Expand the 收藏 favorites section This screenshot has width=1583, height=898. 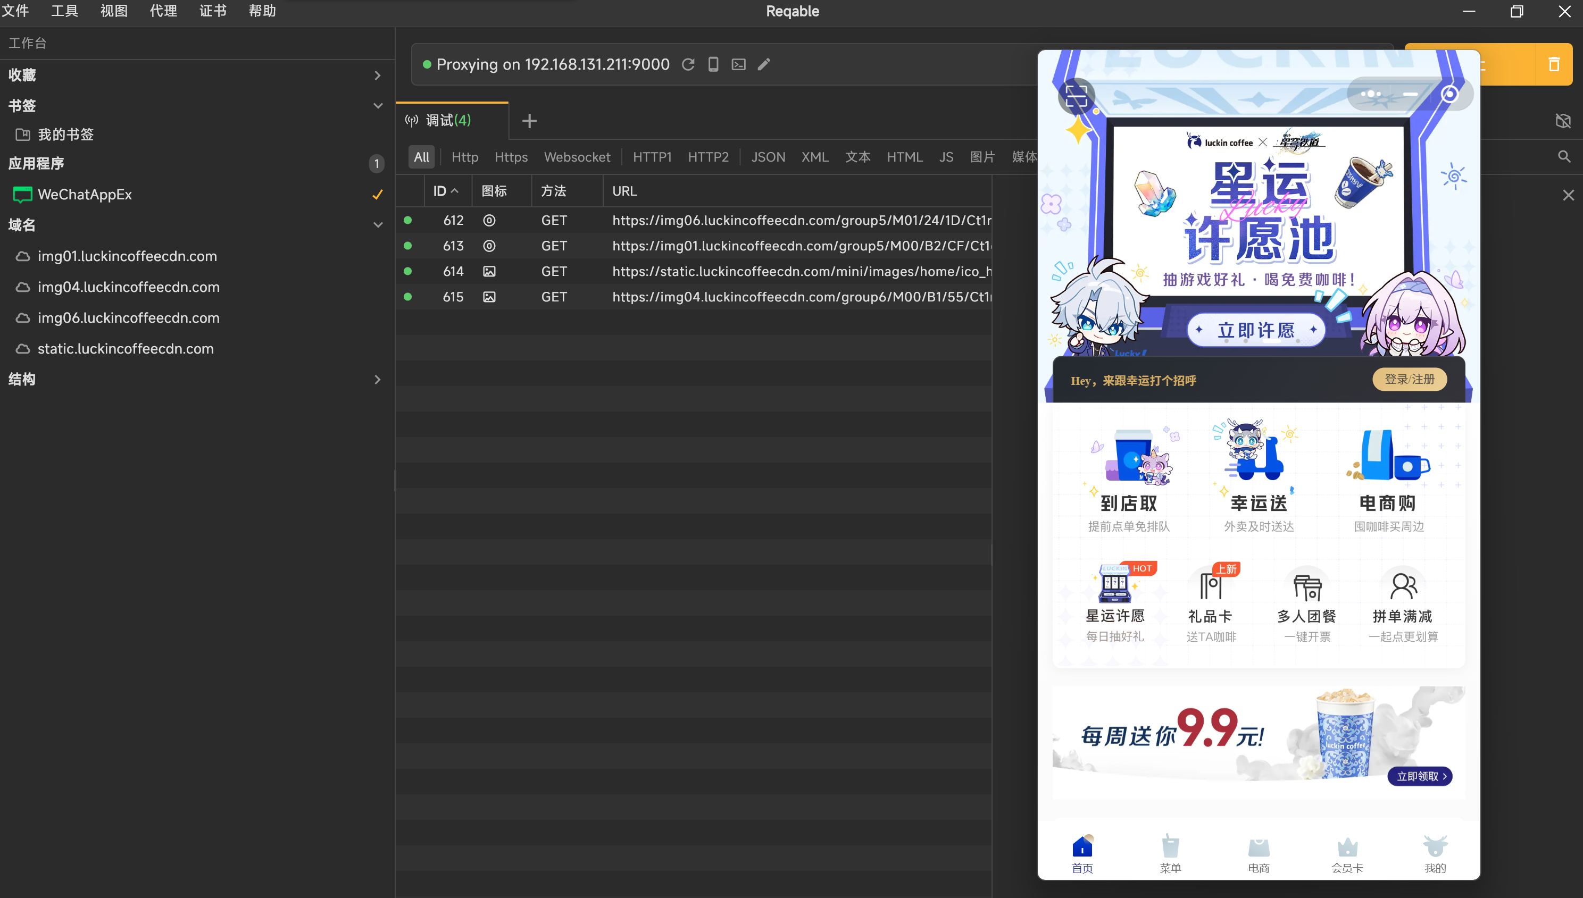pyautogui.click(x=378, y=75)
